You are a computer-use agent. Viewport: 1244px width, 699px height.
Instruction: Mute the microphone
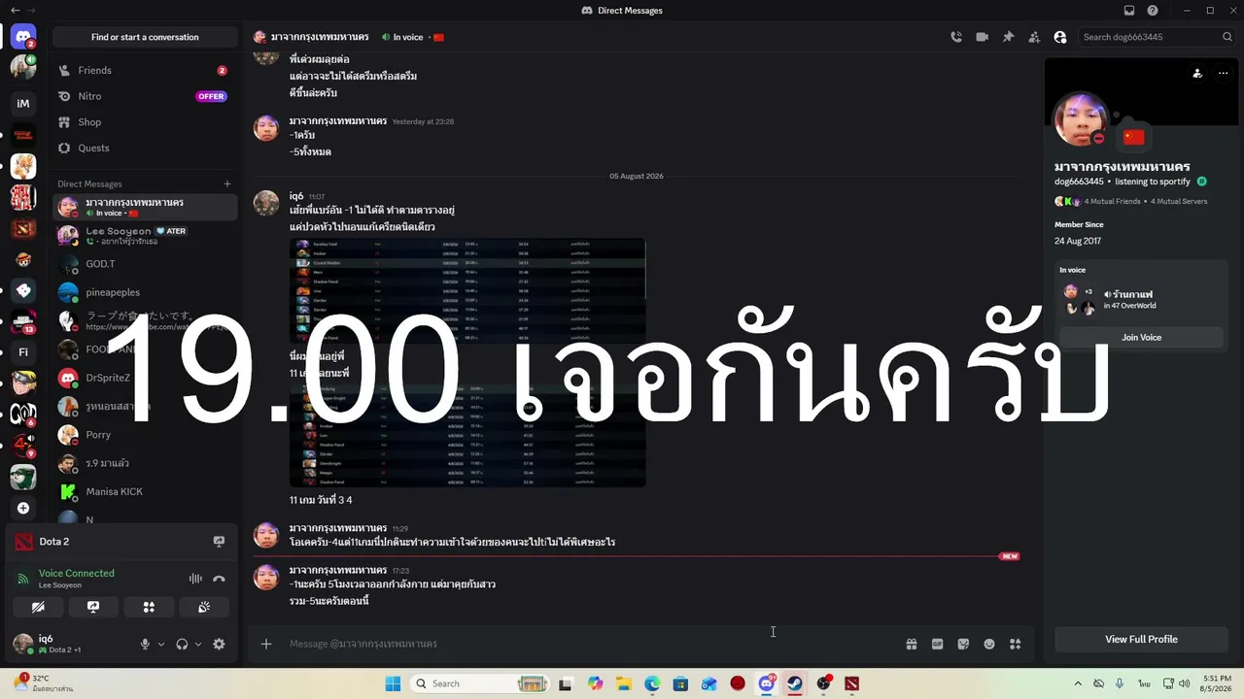[145, 644]
